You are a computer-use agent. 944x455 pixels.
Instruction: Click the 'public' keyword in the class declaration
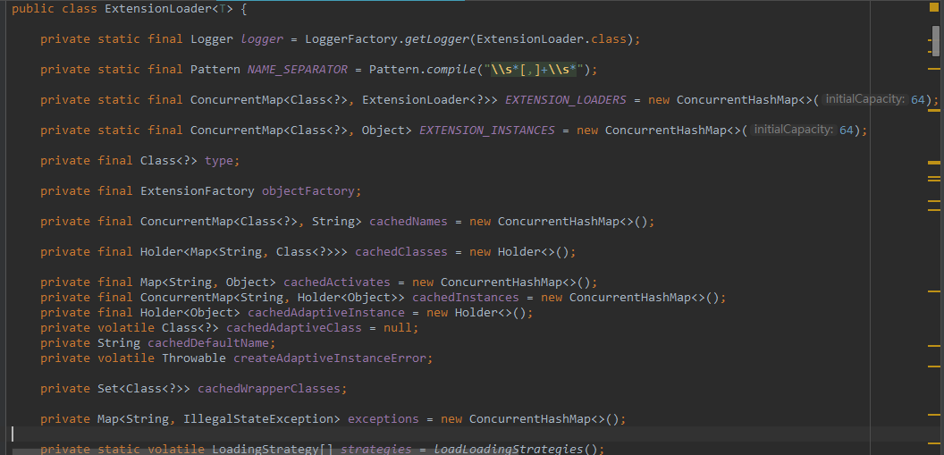click(x=32, y=9)
